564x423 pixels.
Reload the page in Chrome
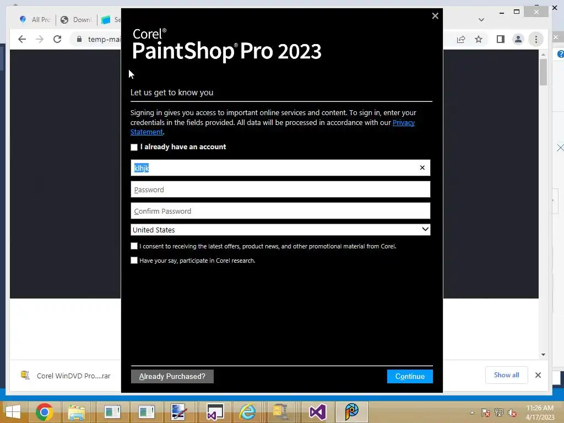pyautogui.click(x=57, y=39)
